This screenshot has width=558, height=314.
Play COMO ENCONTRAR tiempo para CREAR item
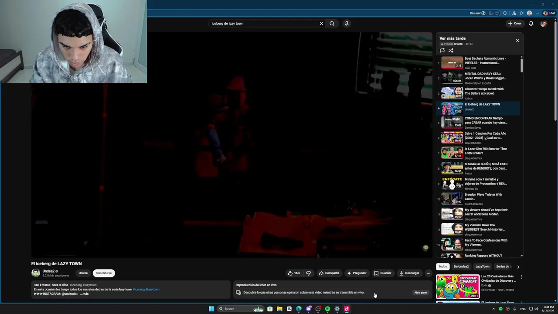click(x=479, y=123)
